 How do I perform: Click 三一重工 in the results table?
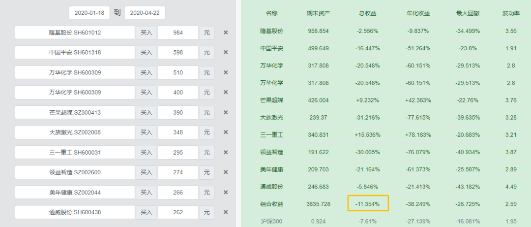tap(271, 135)
